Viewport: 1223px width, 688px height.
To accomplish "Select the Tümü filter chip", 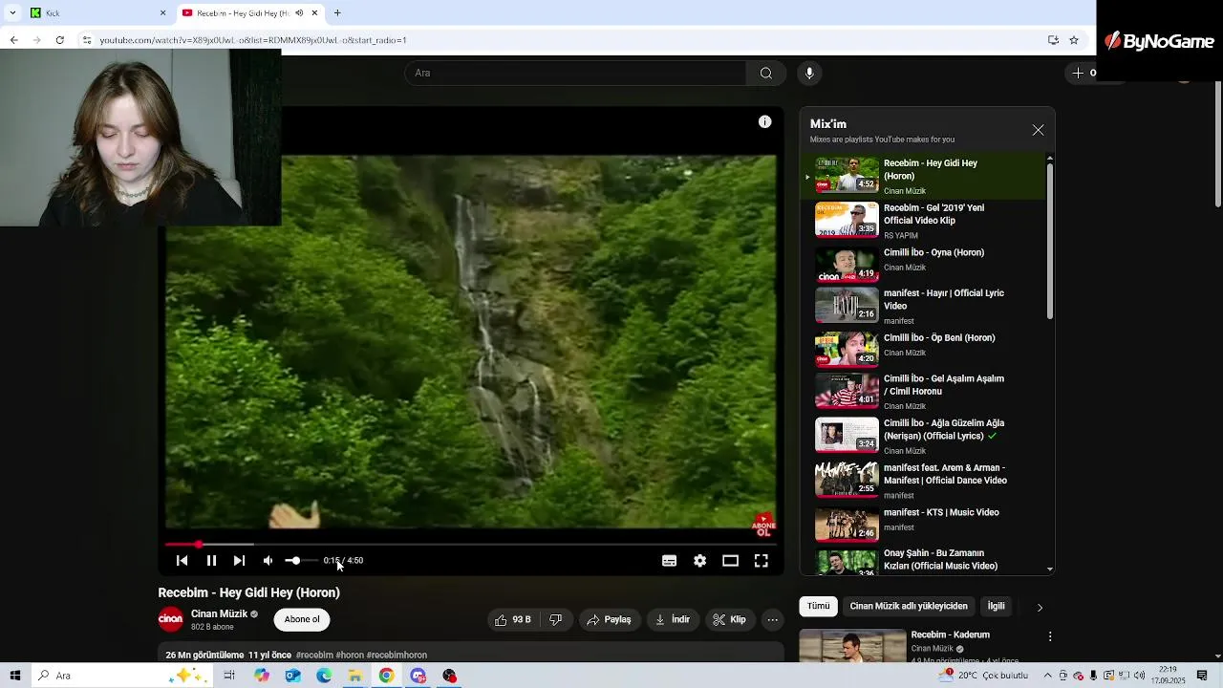I will [819, 606].
